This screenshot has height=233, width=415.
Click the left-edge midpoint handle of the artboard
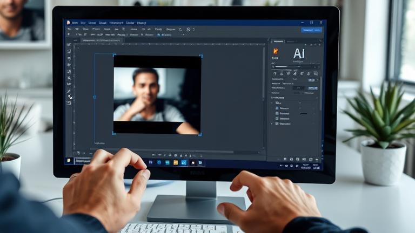click(x=95, y=97)
